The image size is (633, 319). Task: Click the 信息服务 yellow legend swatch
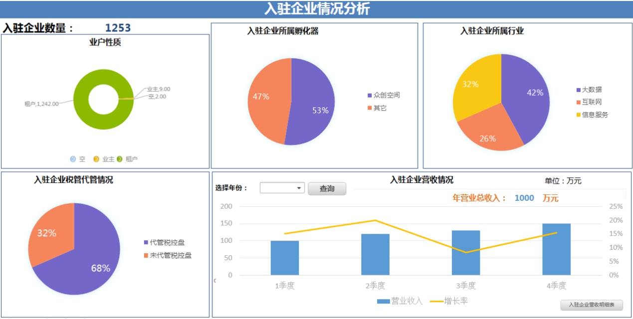(x=579, y=115)
